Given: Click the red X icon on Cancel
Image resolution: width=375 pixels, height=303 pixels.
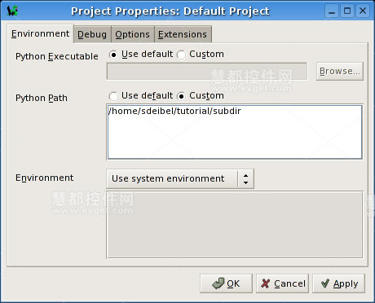Looking at the screenshot, I should [265, 283].
